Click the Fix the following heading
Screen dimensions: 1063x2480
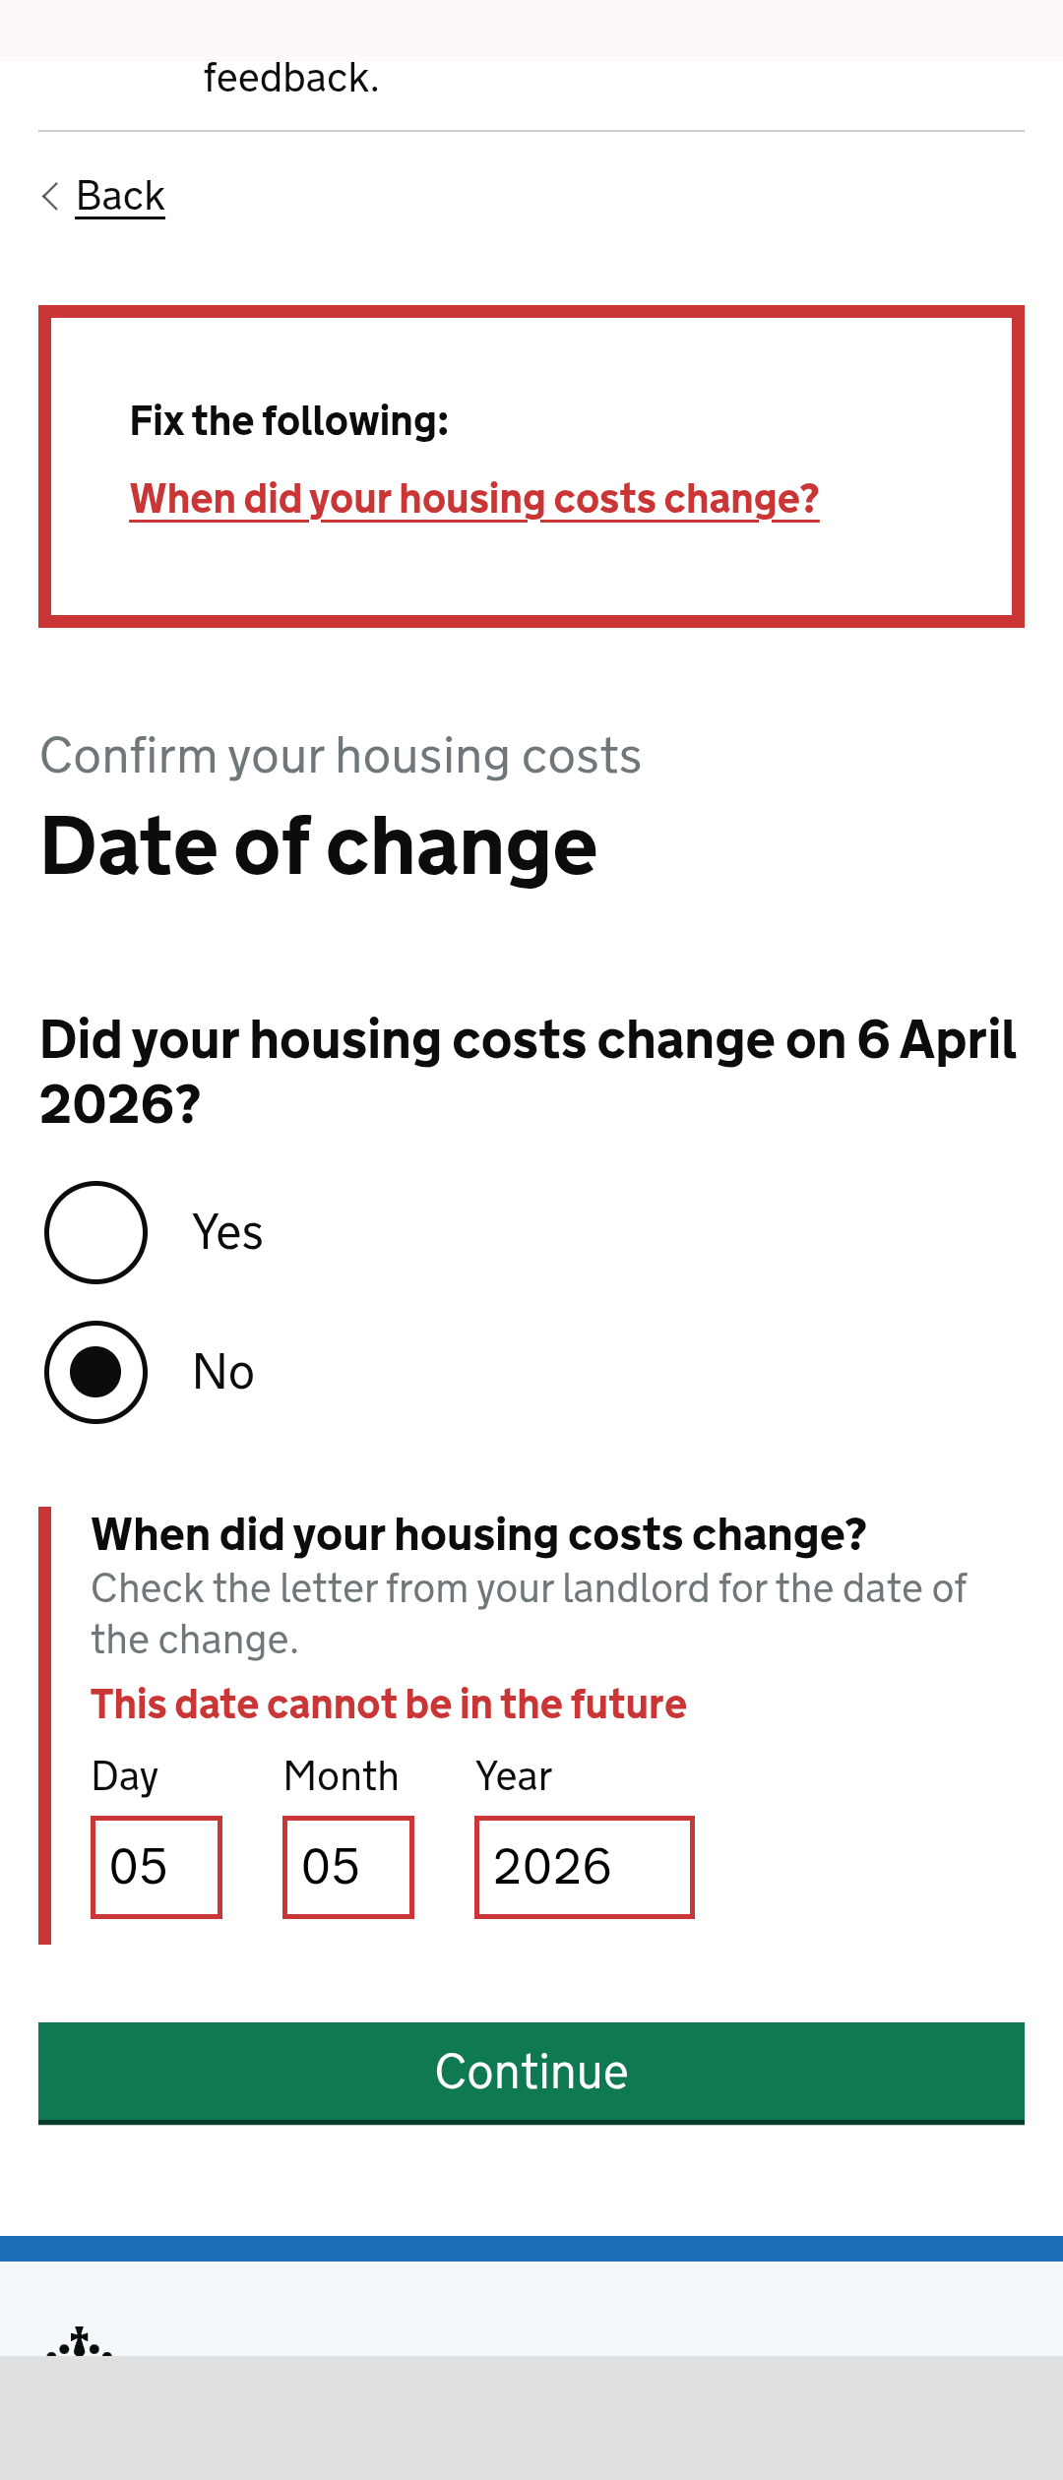click(x=289, y=421)
